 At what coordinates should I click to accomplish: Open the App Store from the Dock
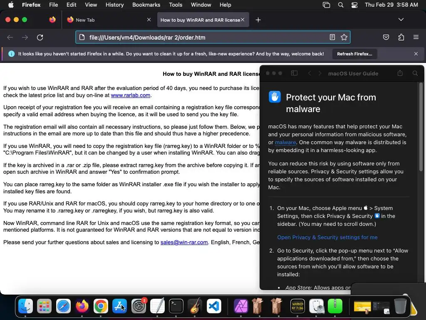coord(119,306)
